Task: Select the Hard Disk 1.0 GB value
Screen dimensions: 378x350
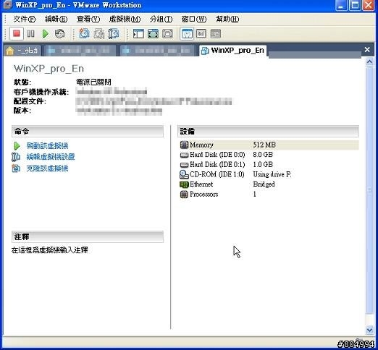Action: 263,165
